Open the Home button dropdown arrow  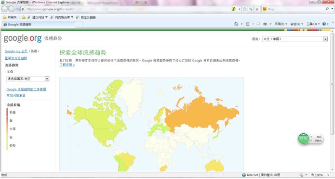241,24
